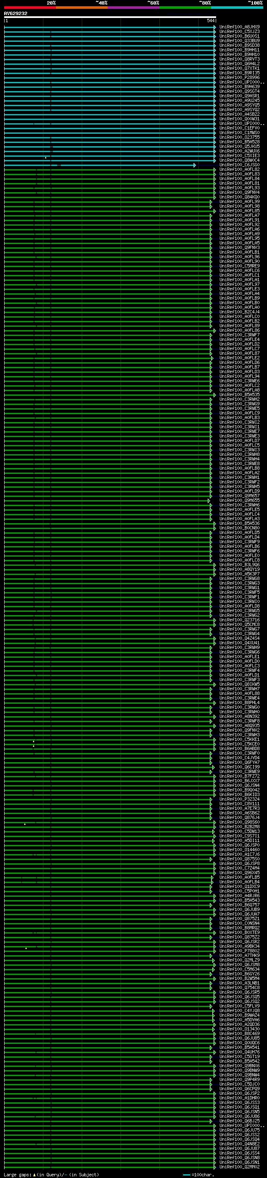Click the purple ~60% identity legend segment
Viewport: 267px width, 1178px height.
point(133,8)
